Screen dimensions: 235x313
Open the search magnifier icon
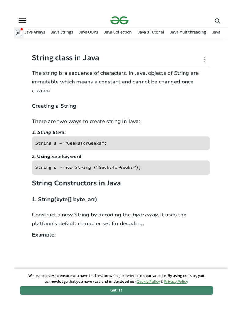(x=218, y=21)
